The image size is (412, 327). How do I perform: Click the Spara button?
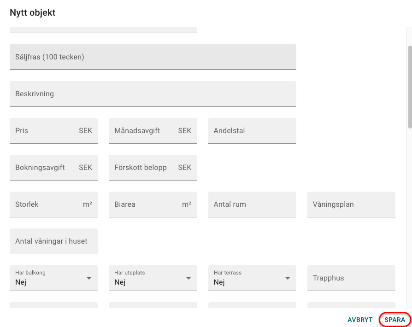click(x=394, y=320)
